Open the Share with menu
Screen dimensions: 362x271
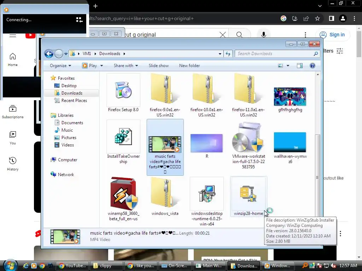pyautogui.click(x=126, y=66)
